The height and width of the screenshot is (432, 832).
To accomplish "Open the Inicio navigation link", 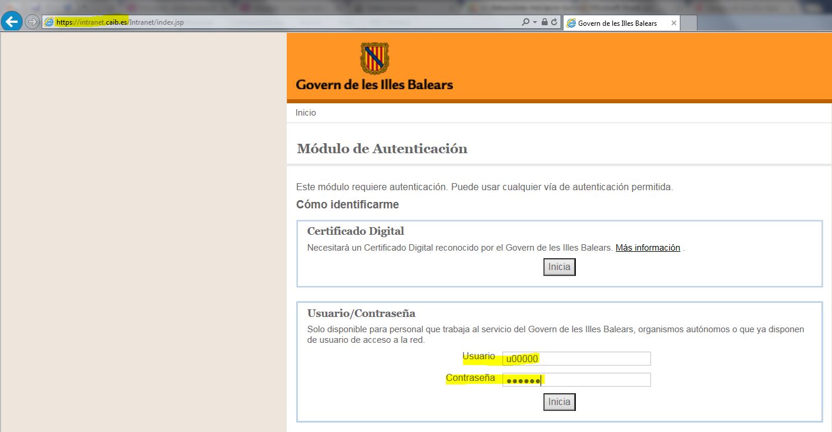I will coord(306,113).
